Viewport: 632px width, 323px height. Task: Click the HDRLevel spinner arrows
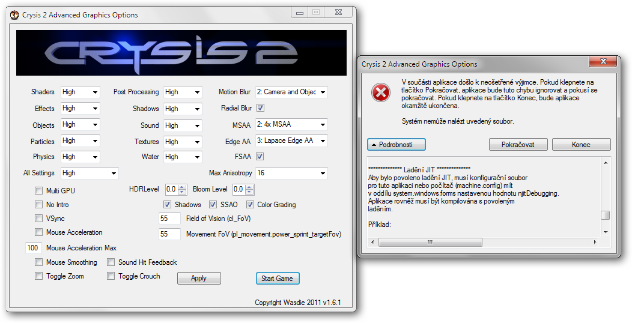tap(183, 189)
